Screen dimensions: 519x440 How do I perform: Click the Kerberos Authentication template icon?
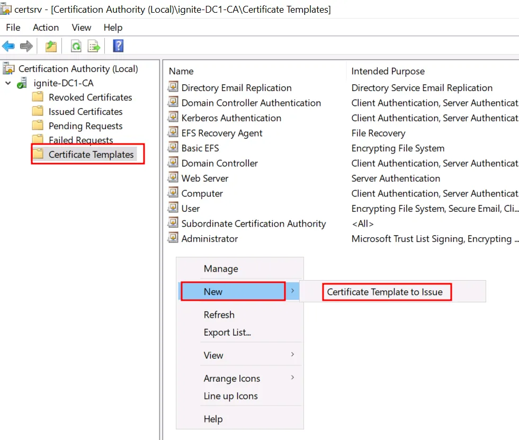173,118
